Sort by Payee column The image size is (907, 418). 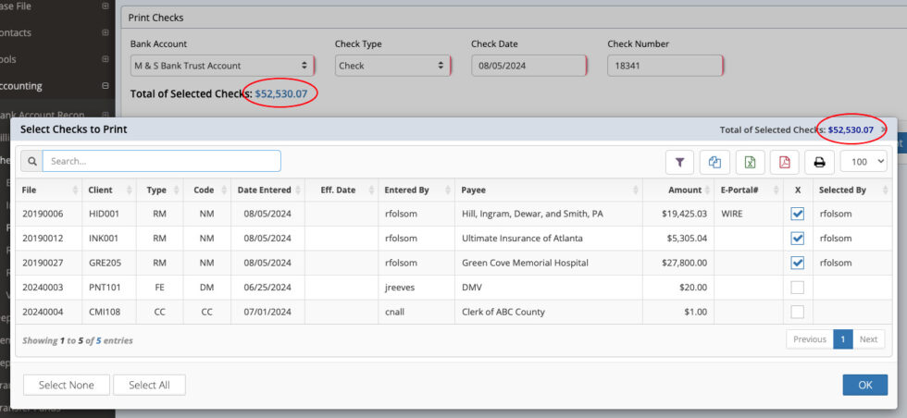coord(548,191)
